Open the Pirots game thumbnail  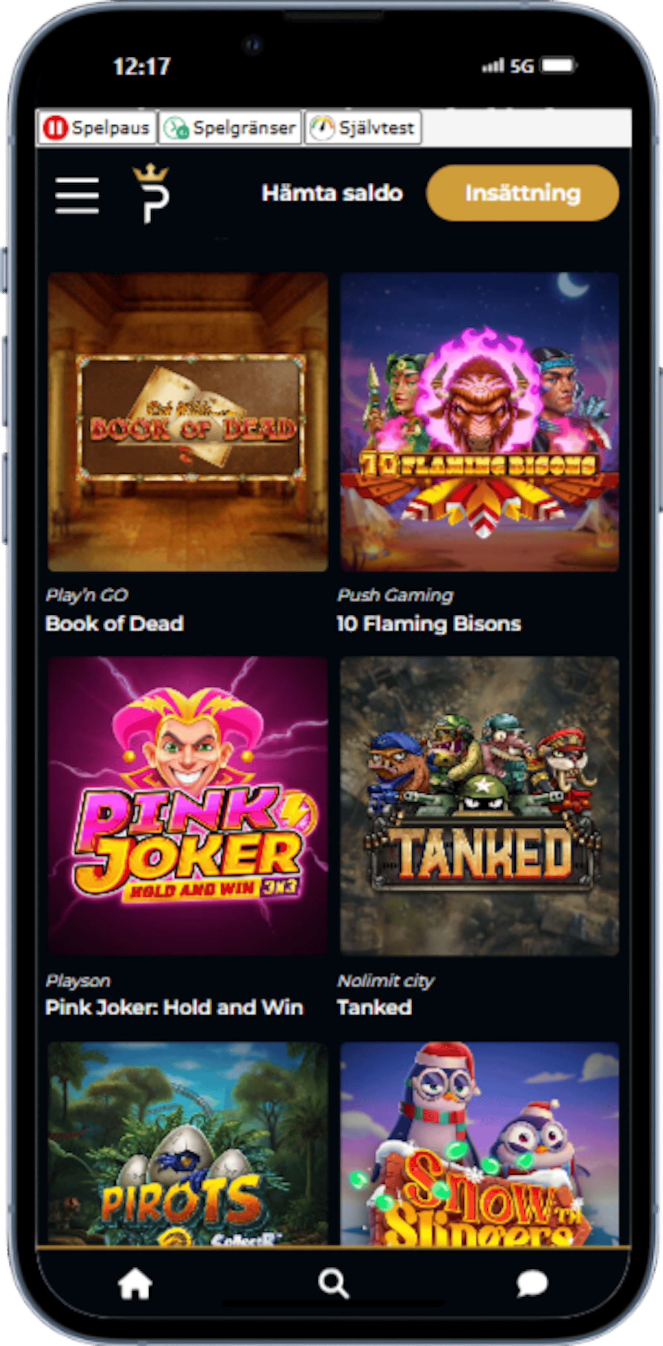188,1143
